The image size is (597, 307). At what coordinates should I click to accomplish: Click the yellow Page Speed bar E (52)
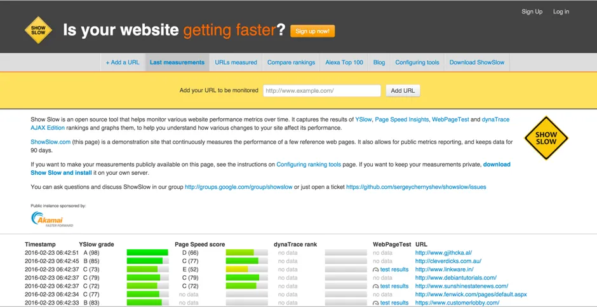(246, 269)
